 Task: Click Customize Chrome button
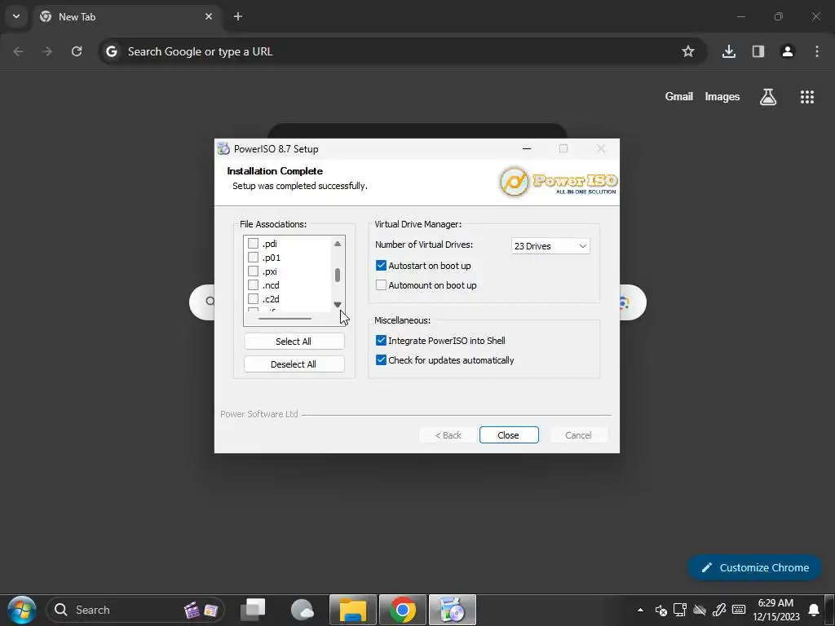pos(755,567)
